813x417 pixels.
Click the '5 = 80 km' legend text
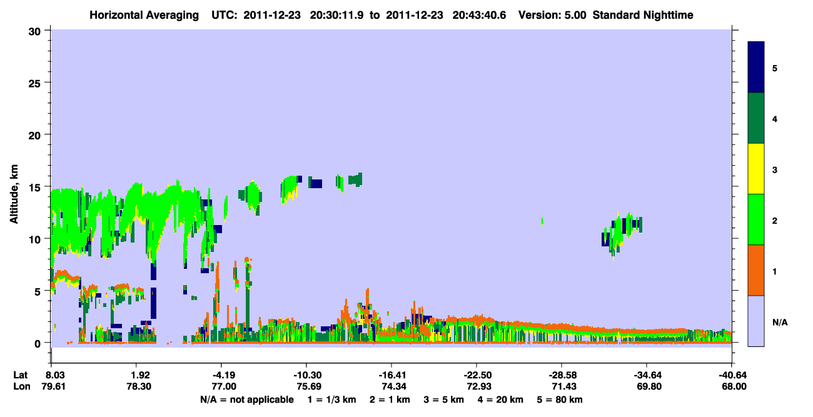[560, 399]
